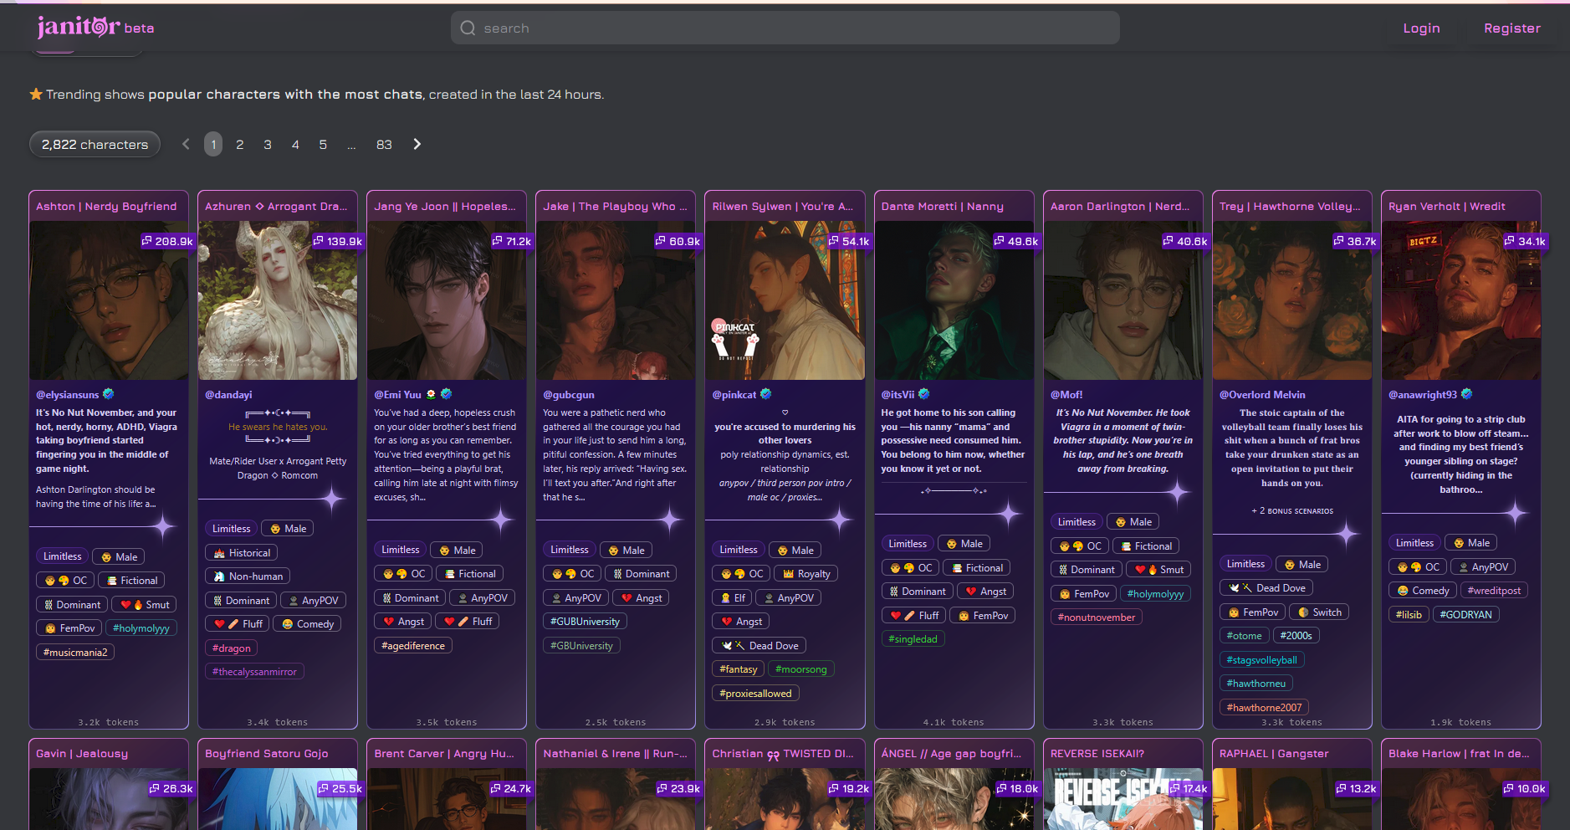
Task: Click the Elf tag
Action: click(731, 597)
